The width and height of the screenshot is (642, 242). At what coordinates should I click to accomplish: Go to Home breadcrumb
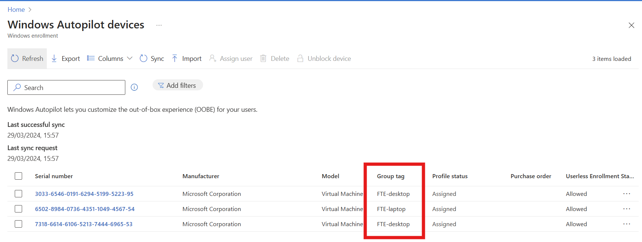tap(16, 10)
